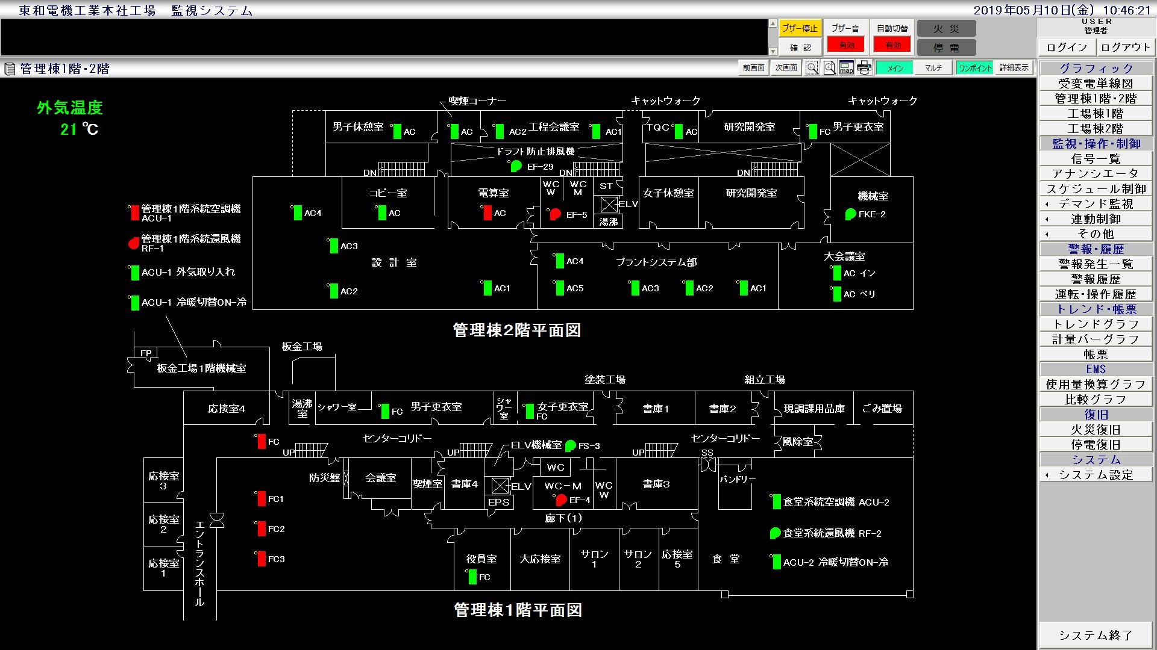Click inside the black alarm message area
The height and width of the screenshot is (650, 1157).
(384, 38)
